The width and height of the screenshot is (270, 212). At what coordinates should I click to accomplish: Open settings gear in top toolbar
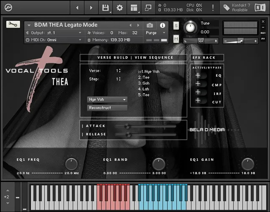click(119, 8)
